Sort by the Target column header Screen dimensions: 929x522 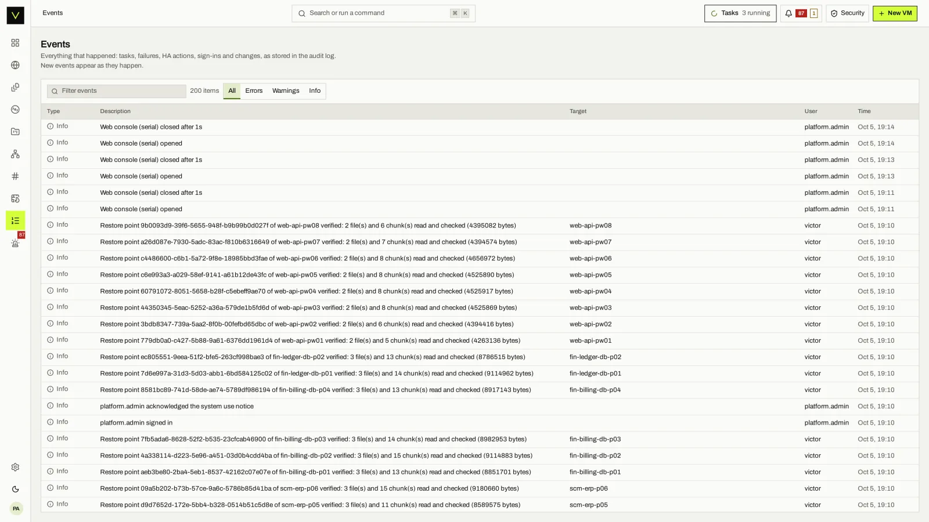[578, 111]
